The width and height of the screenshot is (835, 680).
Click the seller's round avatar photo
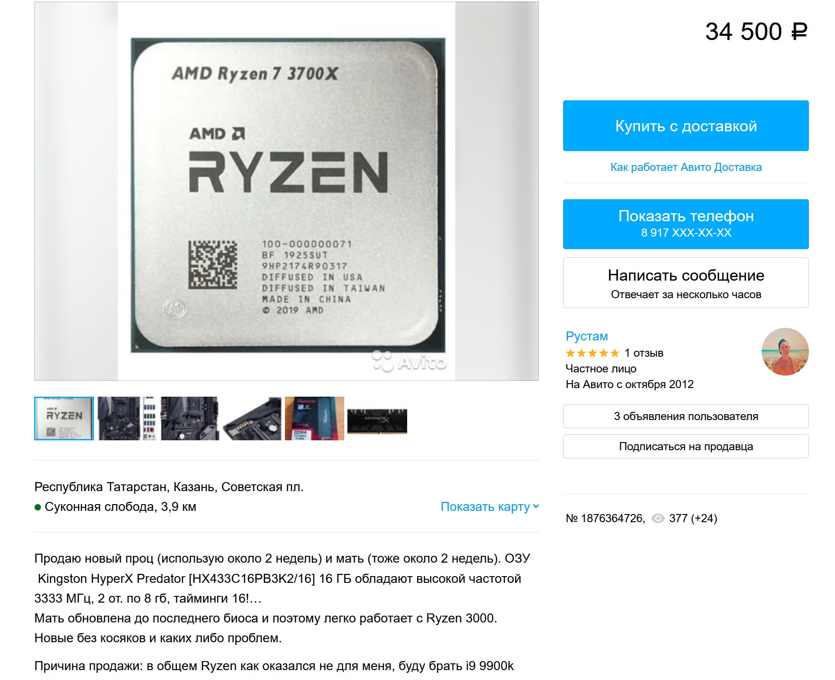point(785,351)
